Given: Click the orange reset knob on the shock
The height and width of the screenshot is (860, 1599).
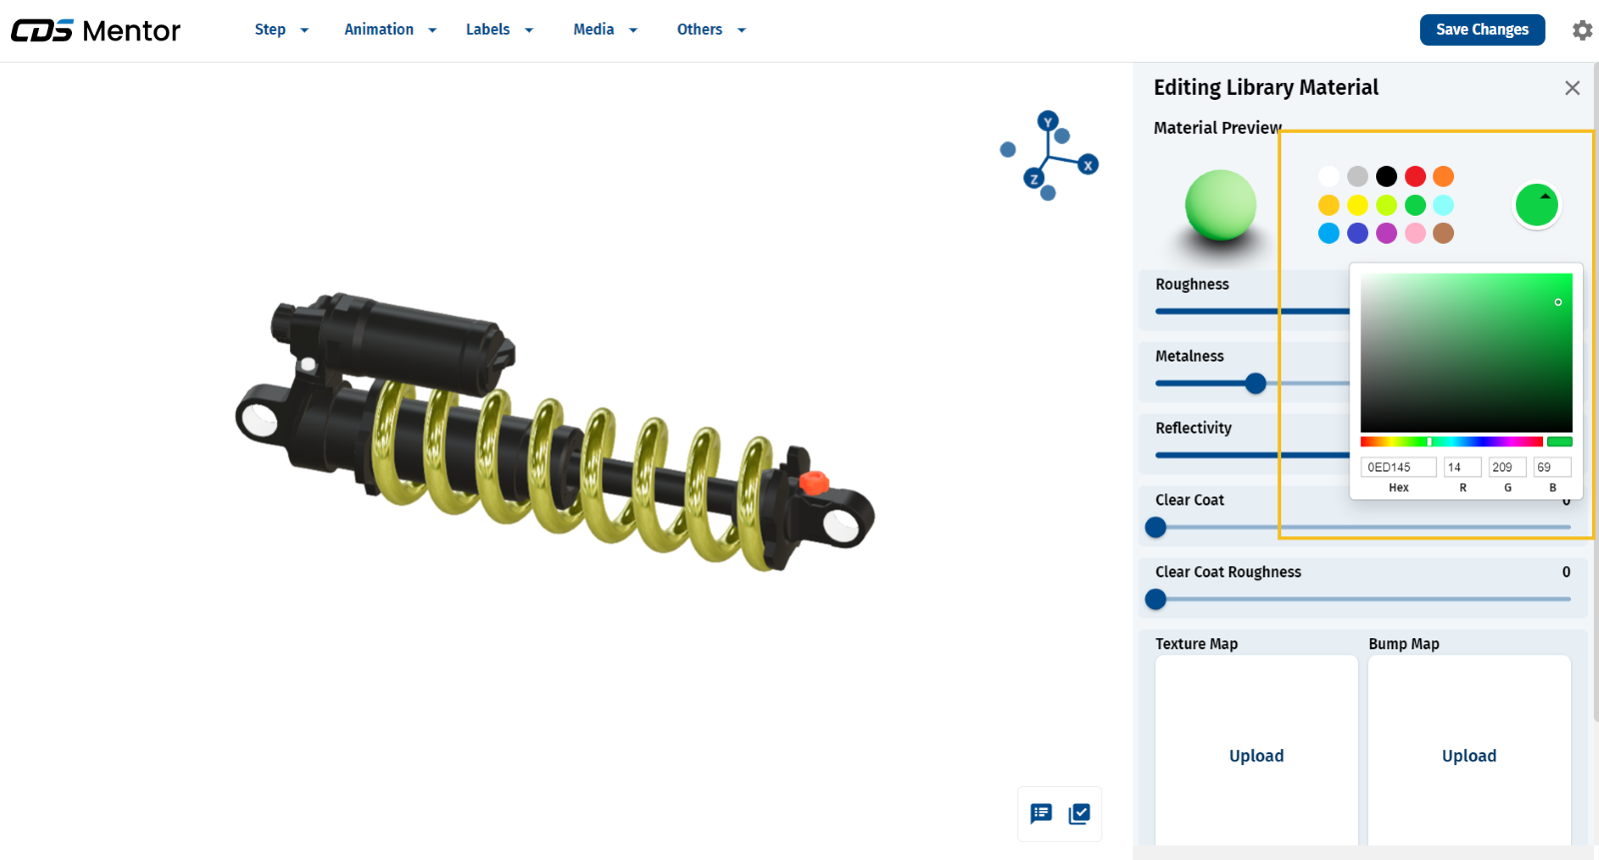Looking at the screenshot, I should (x=814, y=482).
